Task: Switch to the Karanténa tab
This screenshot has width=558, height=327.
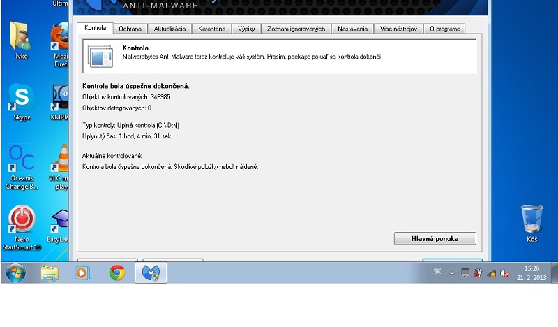Action: pyautogui.click(x=211, y=29)
